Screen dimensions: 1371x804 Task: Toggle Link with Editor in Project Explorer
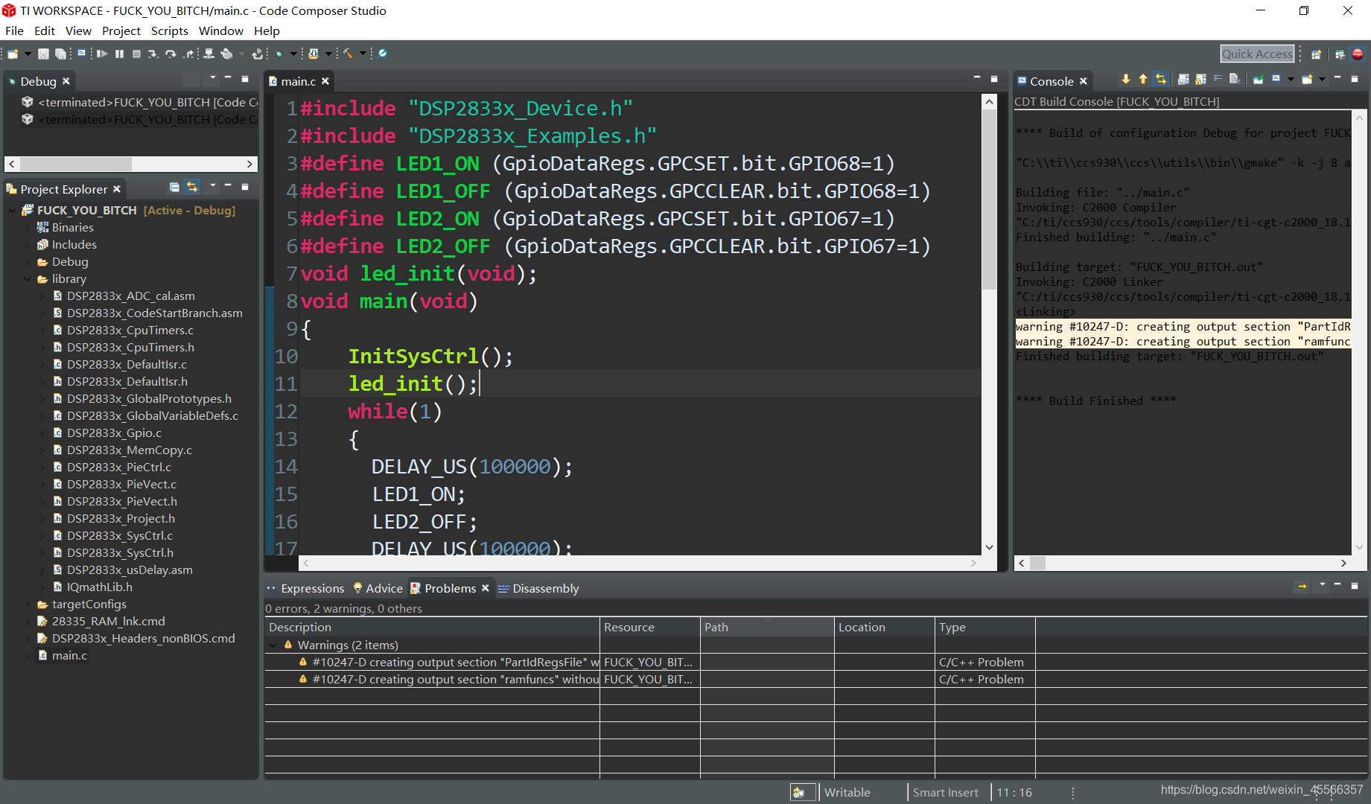click(192, 187)
